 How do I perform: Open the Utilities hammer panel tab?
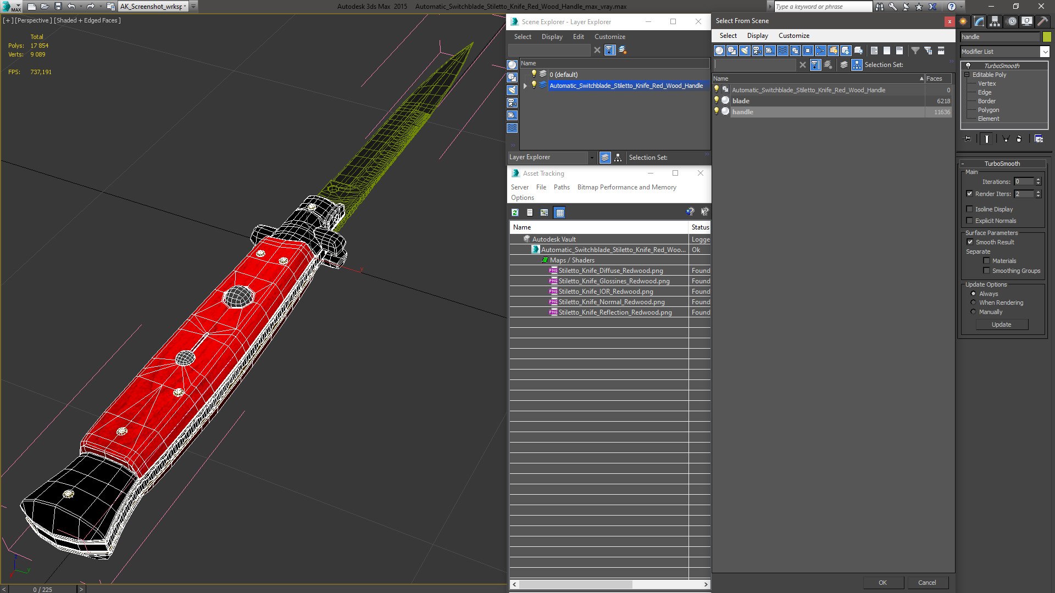pos(1042,21)
